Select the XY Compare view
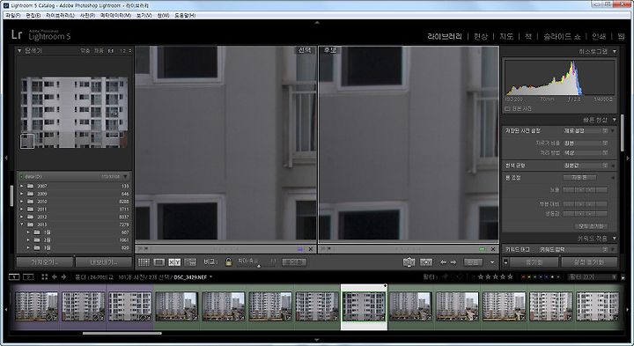The width and height of the screenshot is (634, 346). click(174, 262)
